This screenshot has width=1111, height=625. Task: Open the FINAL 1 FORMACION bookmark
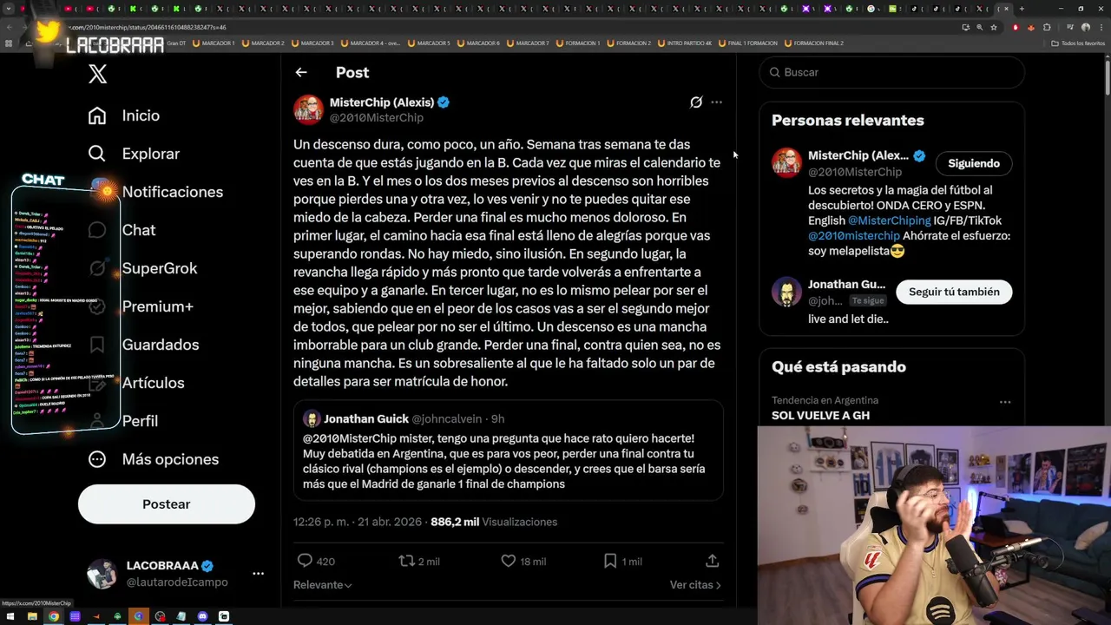click(747, 43)
